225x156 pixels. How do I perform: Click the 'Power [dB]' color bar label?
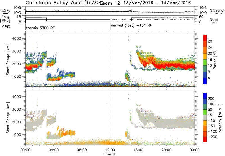click(215, 59)
